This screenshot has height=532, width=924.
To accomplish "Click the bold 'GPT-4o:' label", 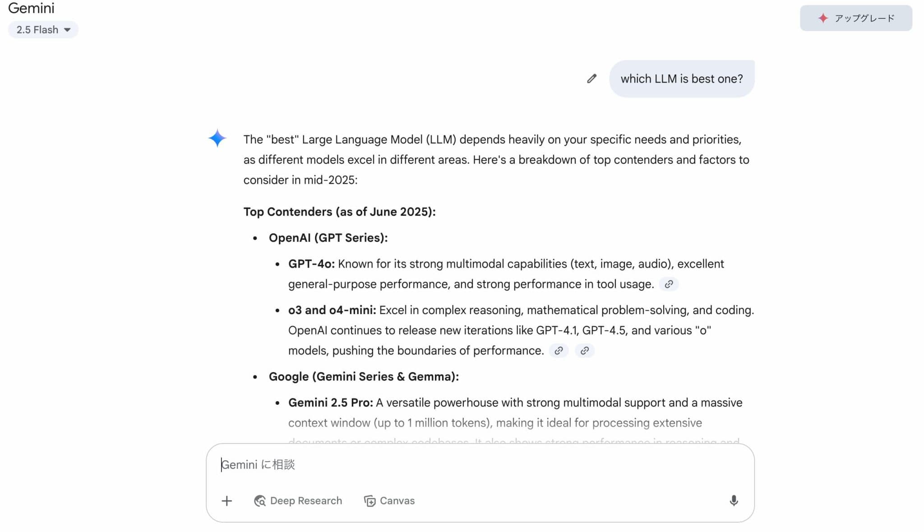I will (311, 264).
